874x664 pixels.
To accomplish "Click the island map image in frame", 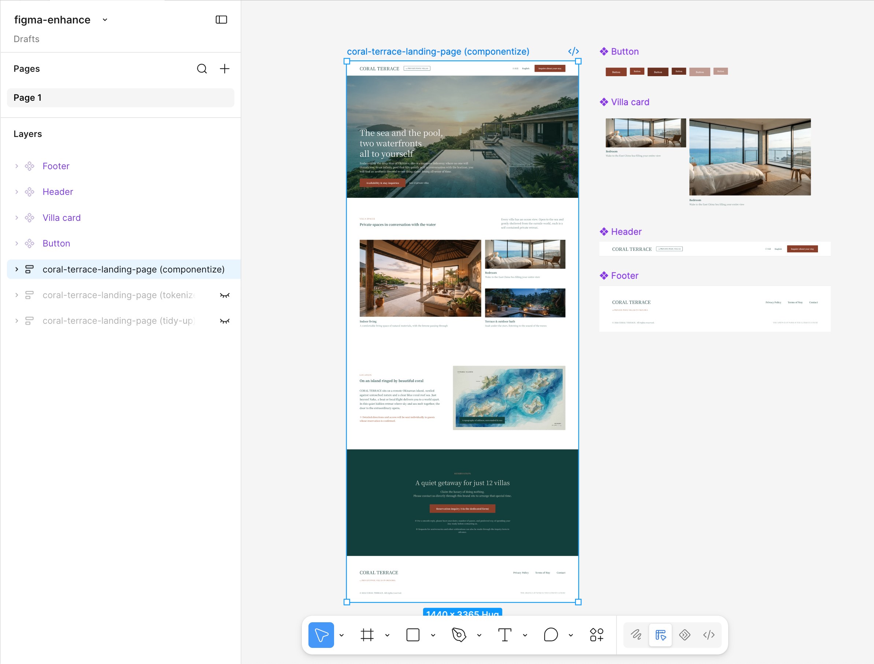I will (x=509, y=398).
